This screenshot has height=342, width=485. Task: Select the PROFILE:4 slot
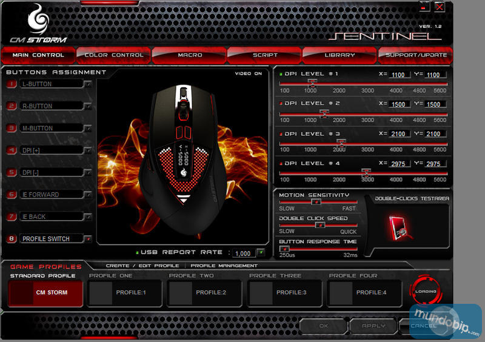[x=364, y=293]
